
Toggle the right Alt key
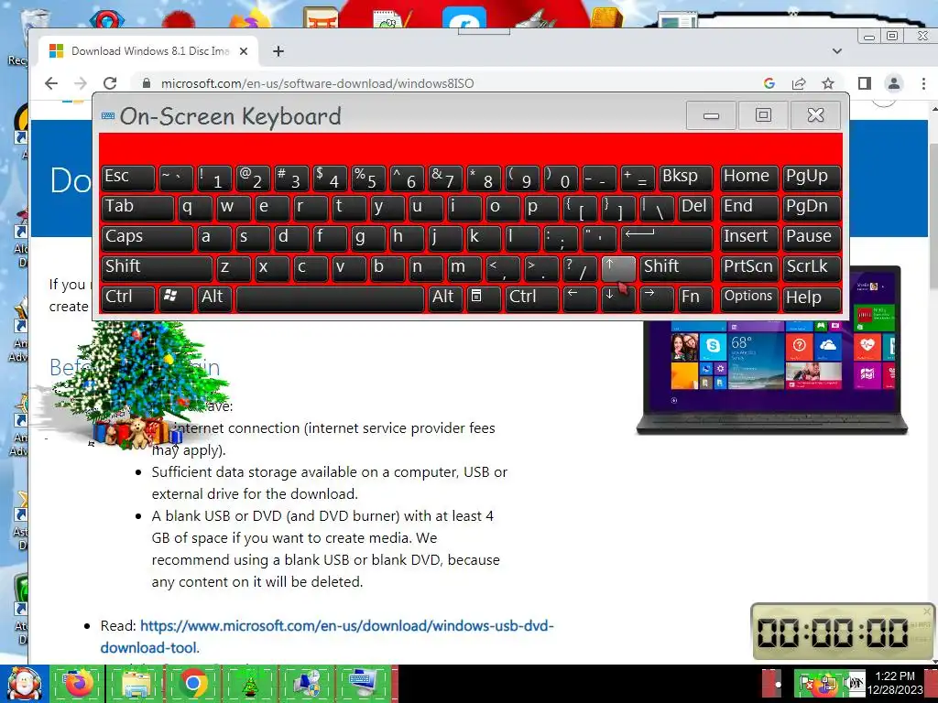click(445, 298)
